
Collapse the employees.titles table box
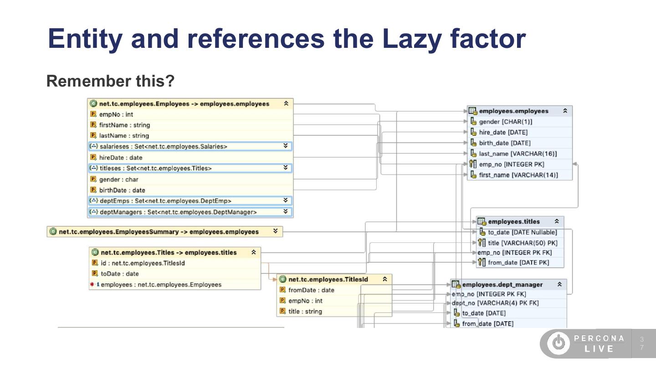pos(557,221)
